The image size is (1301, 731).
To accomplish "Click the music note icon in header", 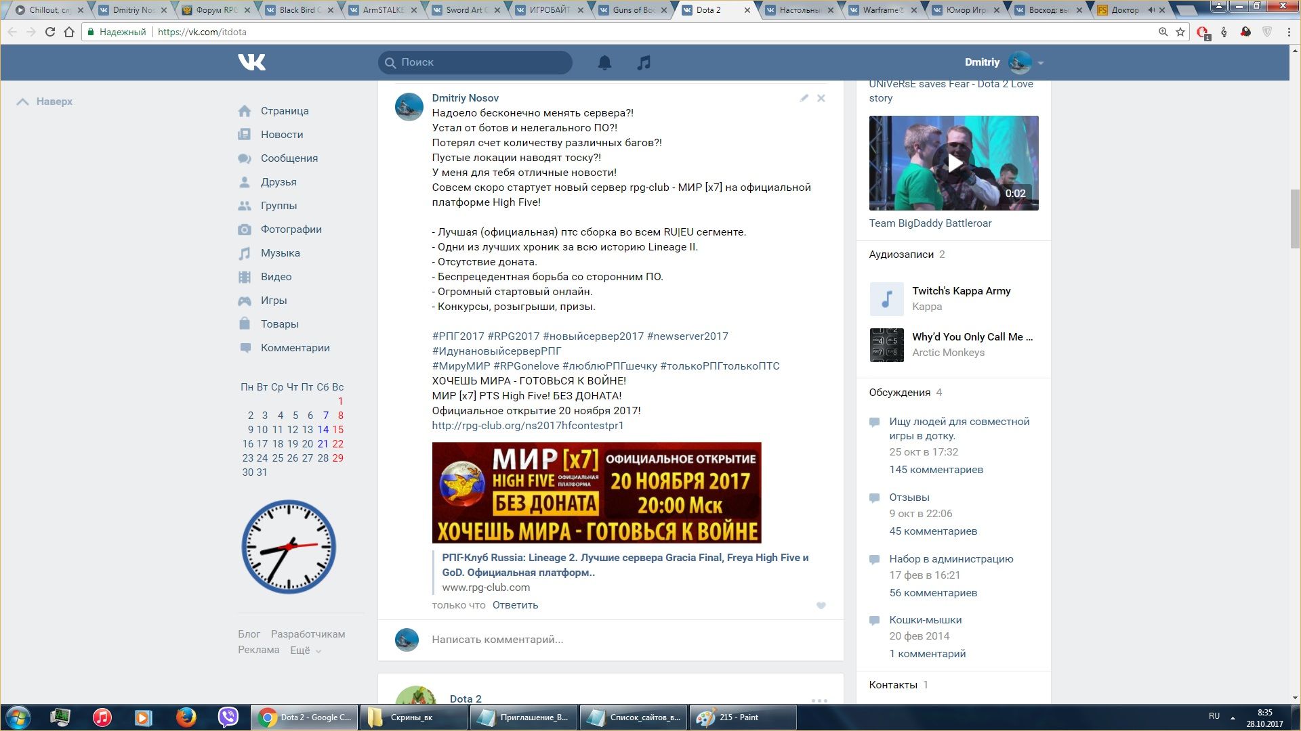I will [x=644, y=62].
